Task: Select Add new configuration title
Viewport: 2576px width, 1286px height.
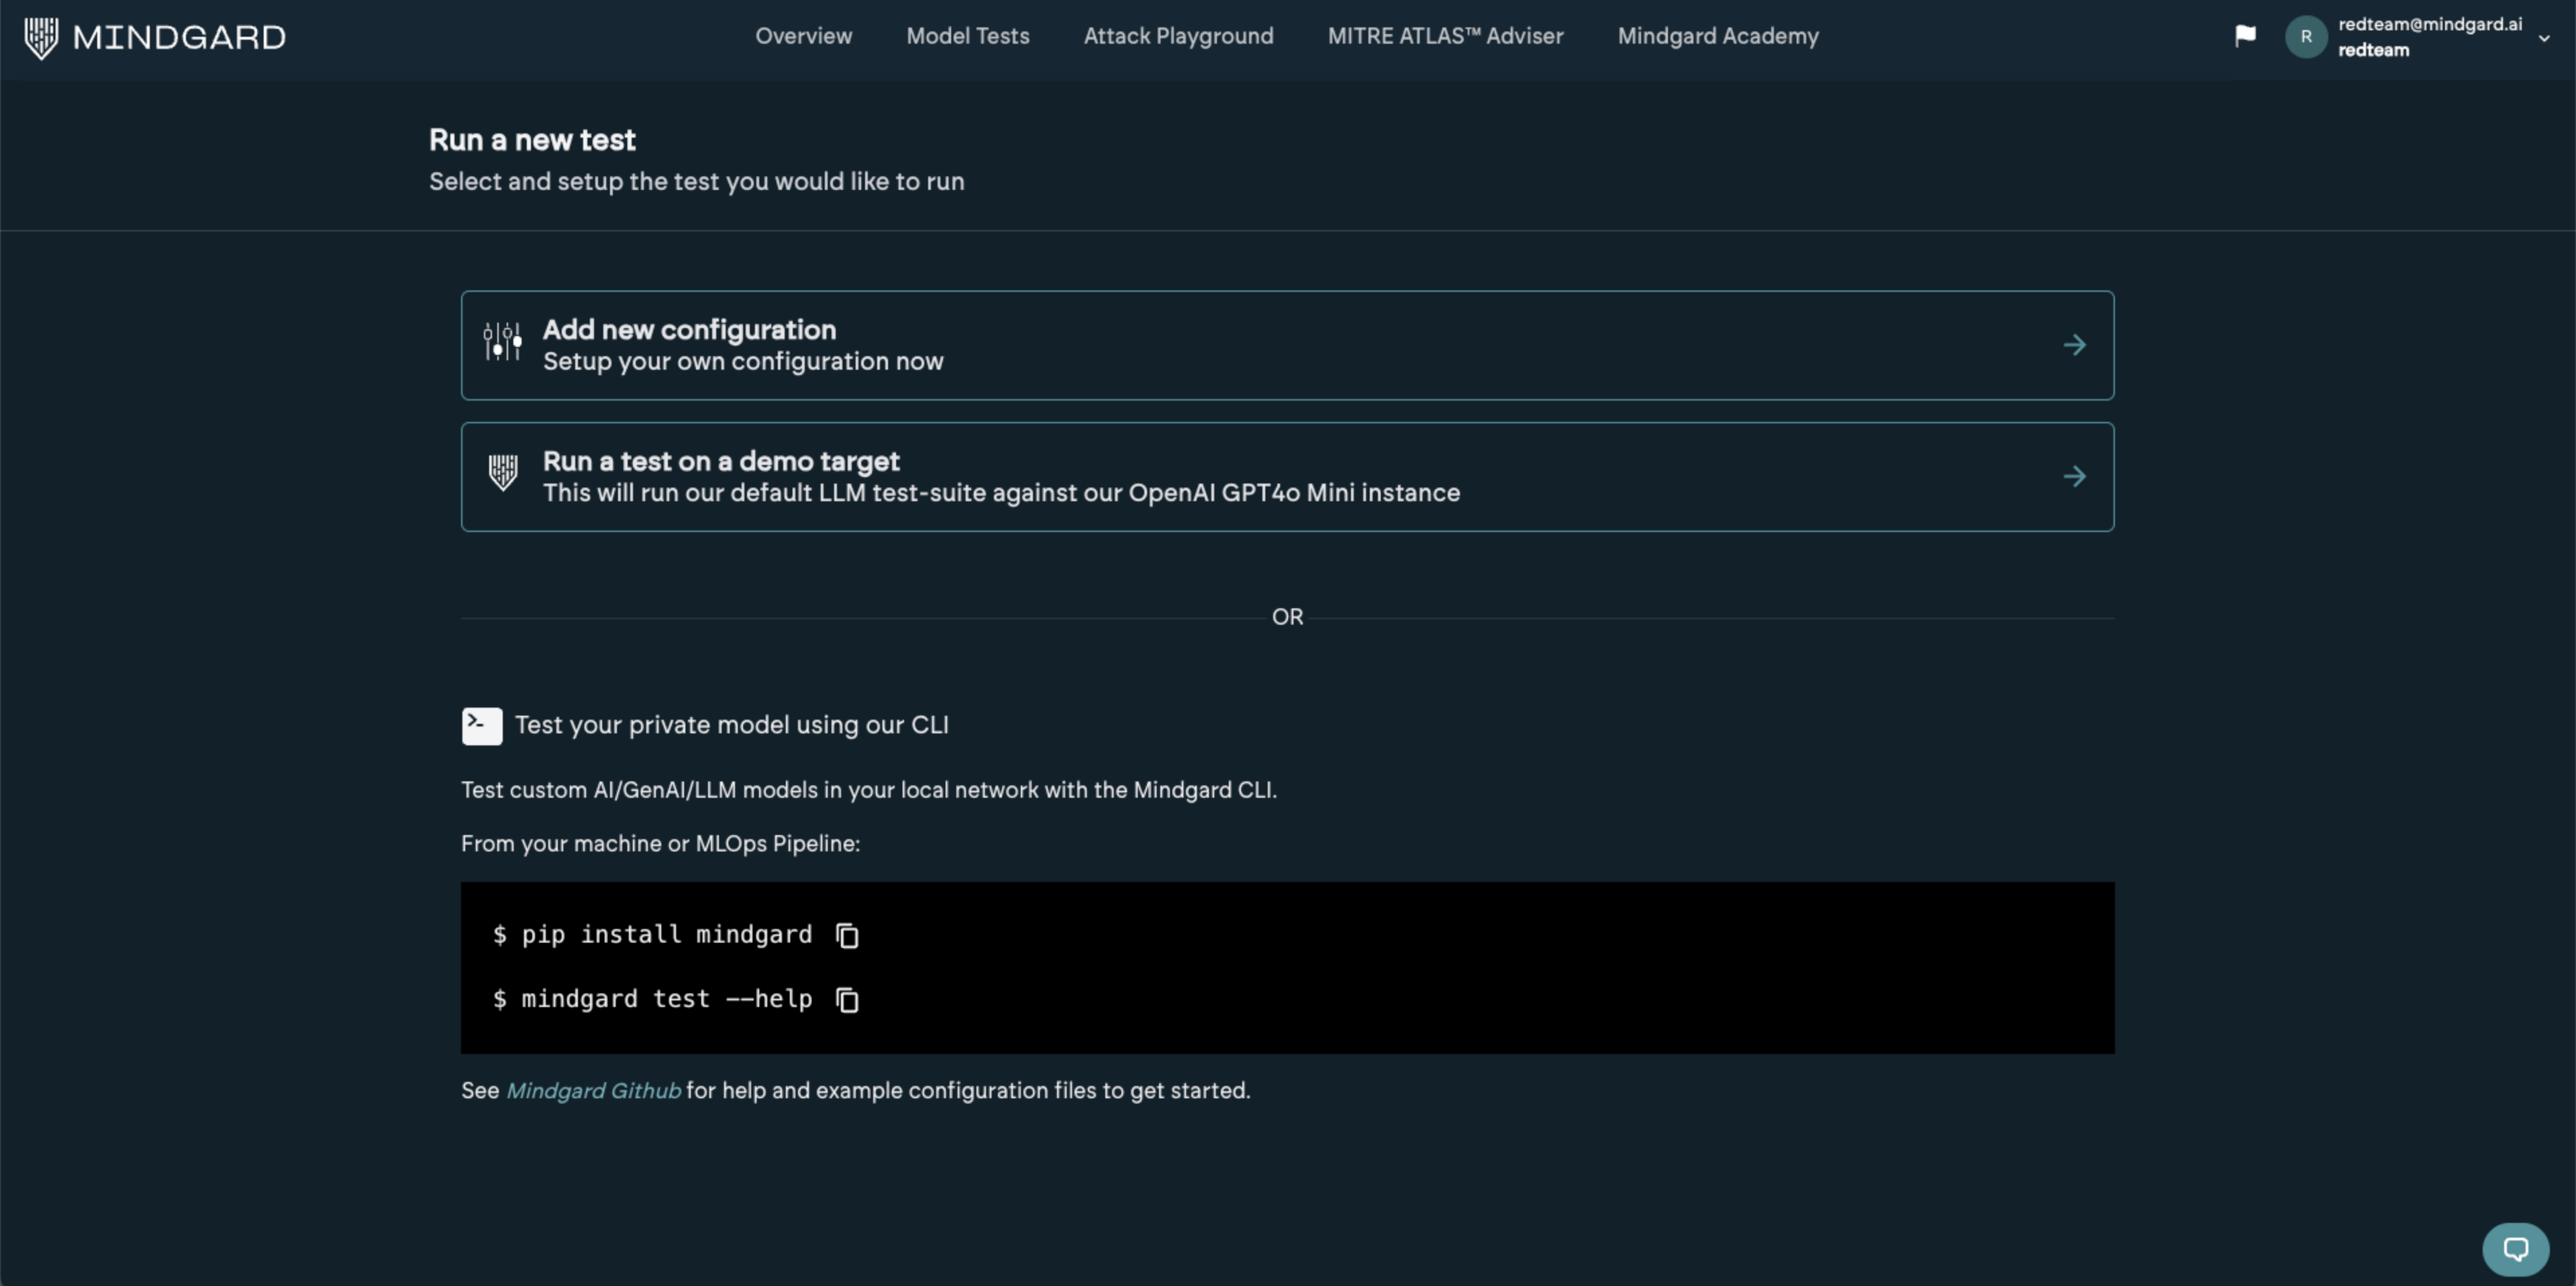Action: [x=689, y=330]
